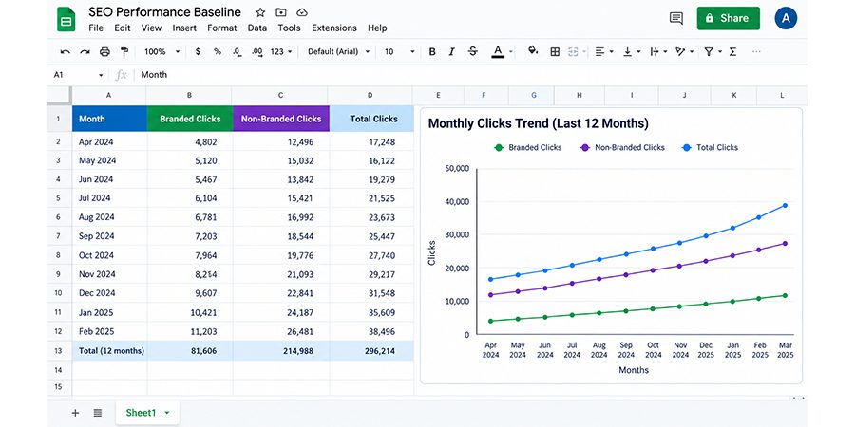The height and width of the screenshot is (427, 855).
Task: Open the text color picker
Action: [x=498, y=52]
